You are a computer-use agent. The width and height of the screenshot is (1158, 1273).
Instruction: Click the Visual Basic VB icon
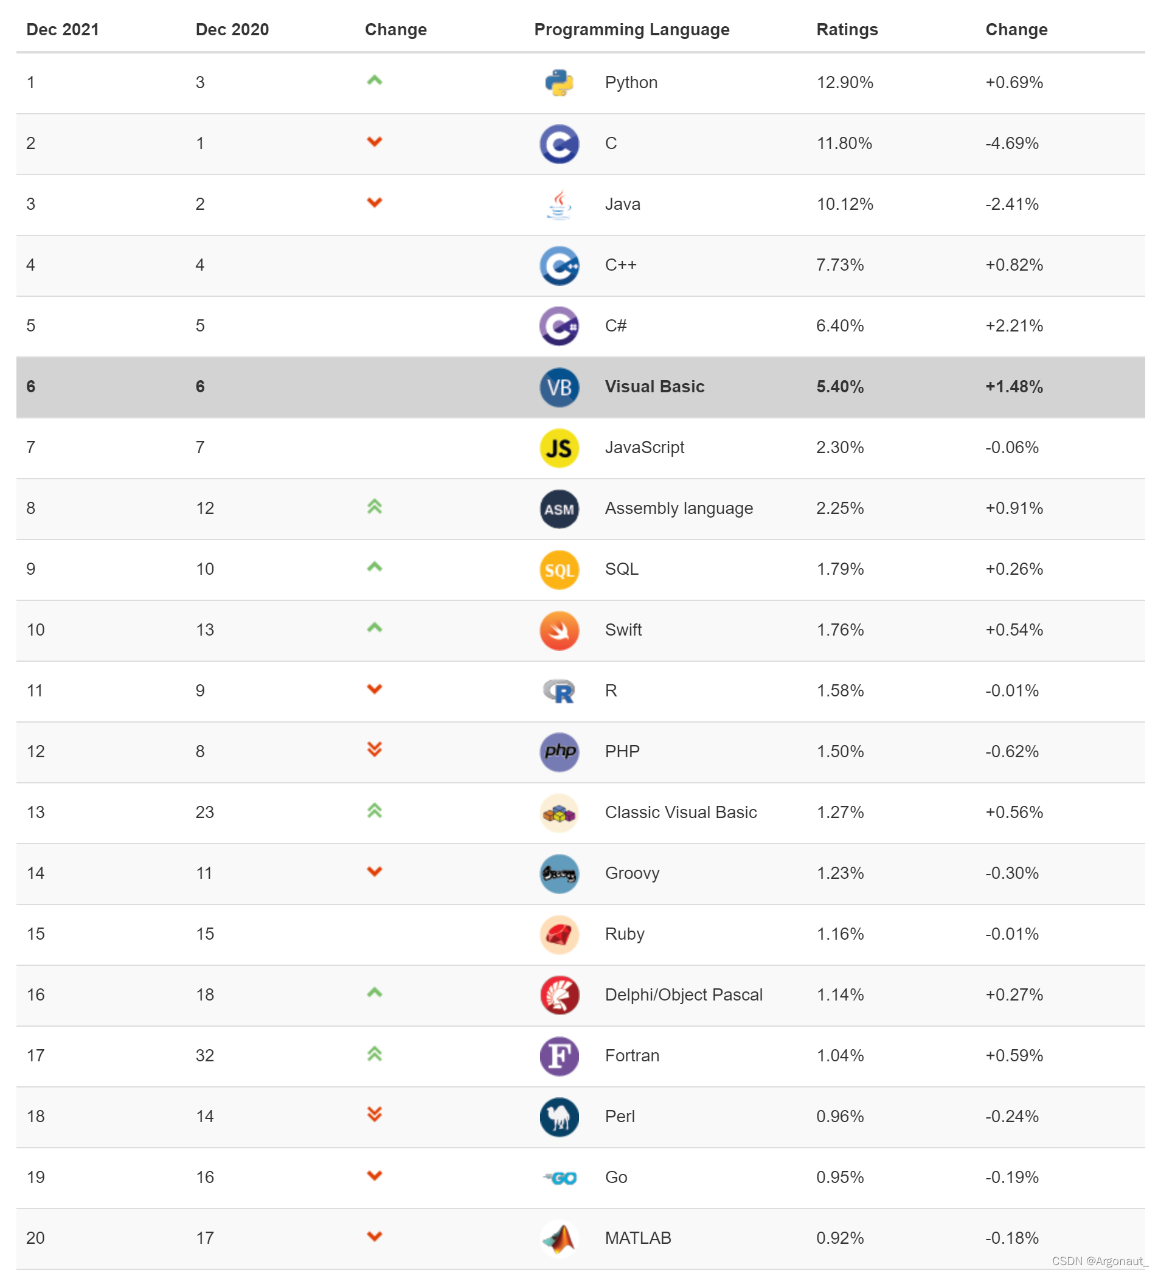[559, 387]
